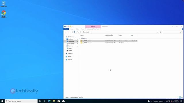The height and width of the screenshot is (103, 184).
Task: Open the taskbar clock and date
Action: click(176, 101)
